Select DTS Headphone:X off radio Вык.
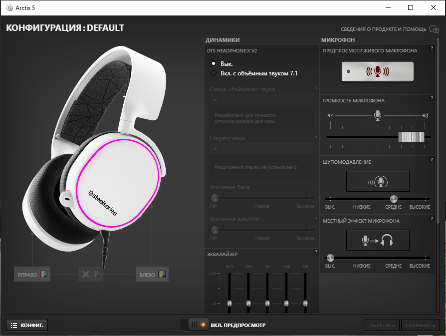The image size is (446, 336). 214,63
